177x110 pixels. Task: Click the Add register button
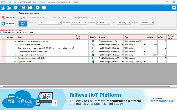[8, 23]
